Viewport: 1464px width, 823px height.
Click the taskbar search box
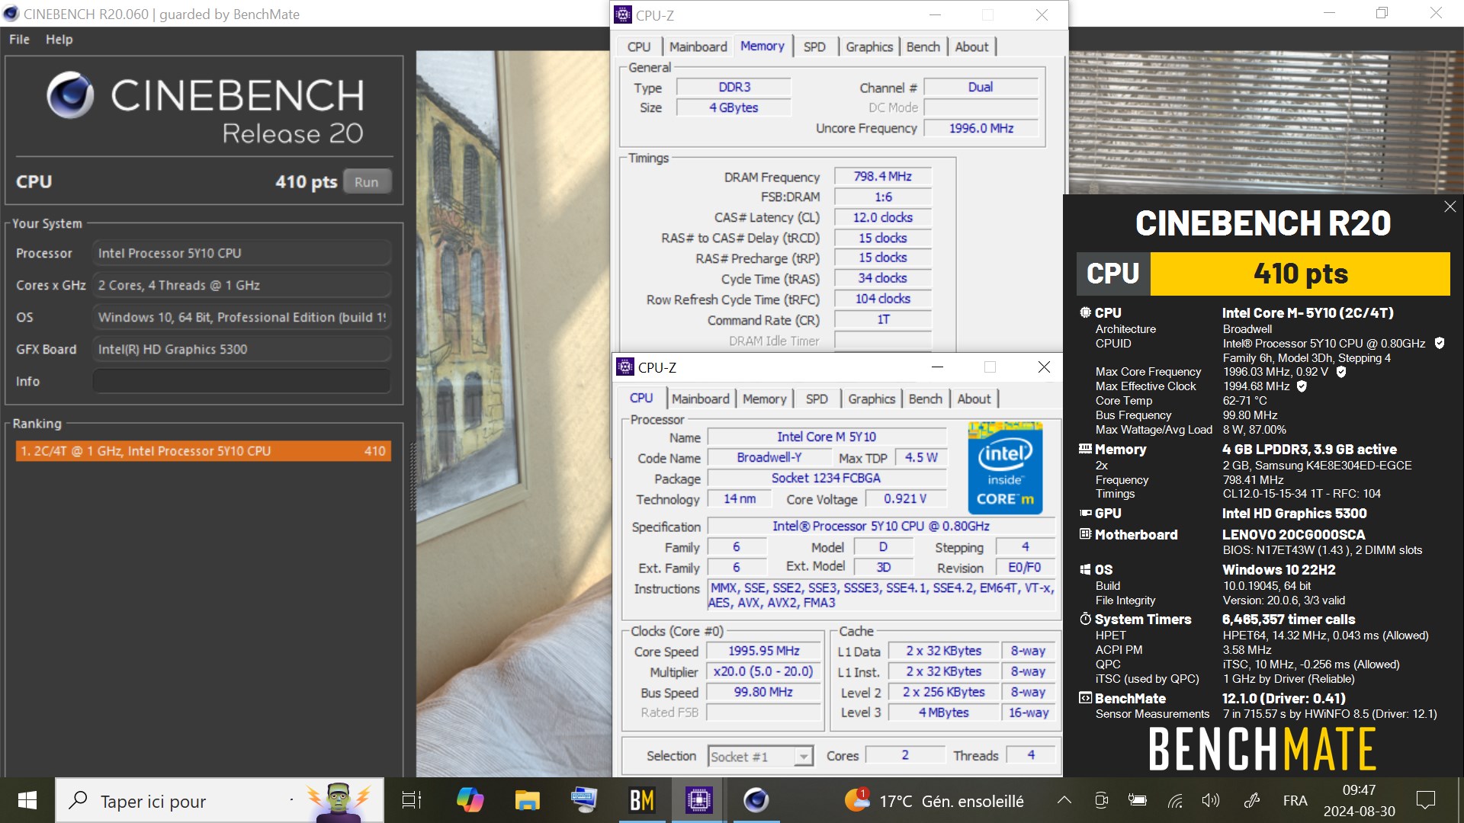pos(220,800)
